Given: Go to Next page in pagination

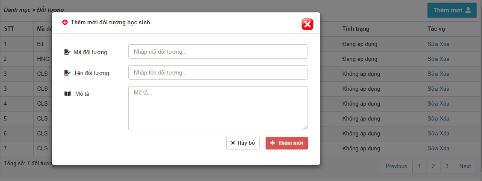Looking at the screenshot, I should 465,167.
